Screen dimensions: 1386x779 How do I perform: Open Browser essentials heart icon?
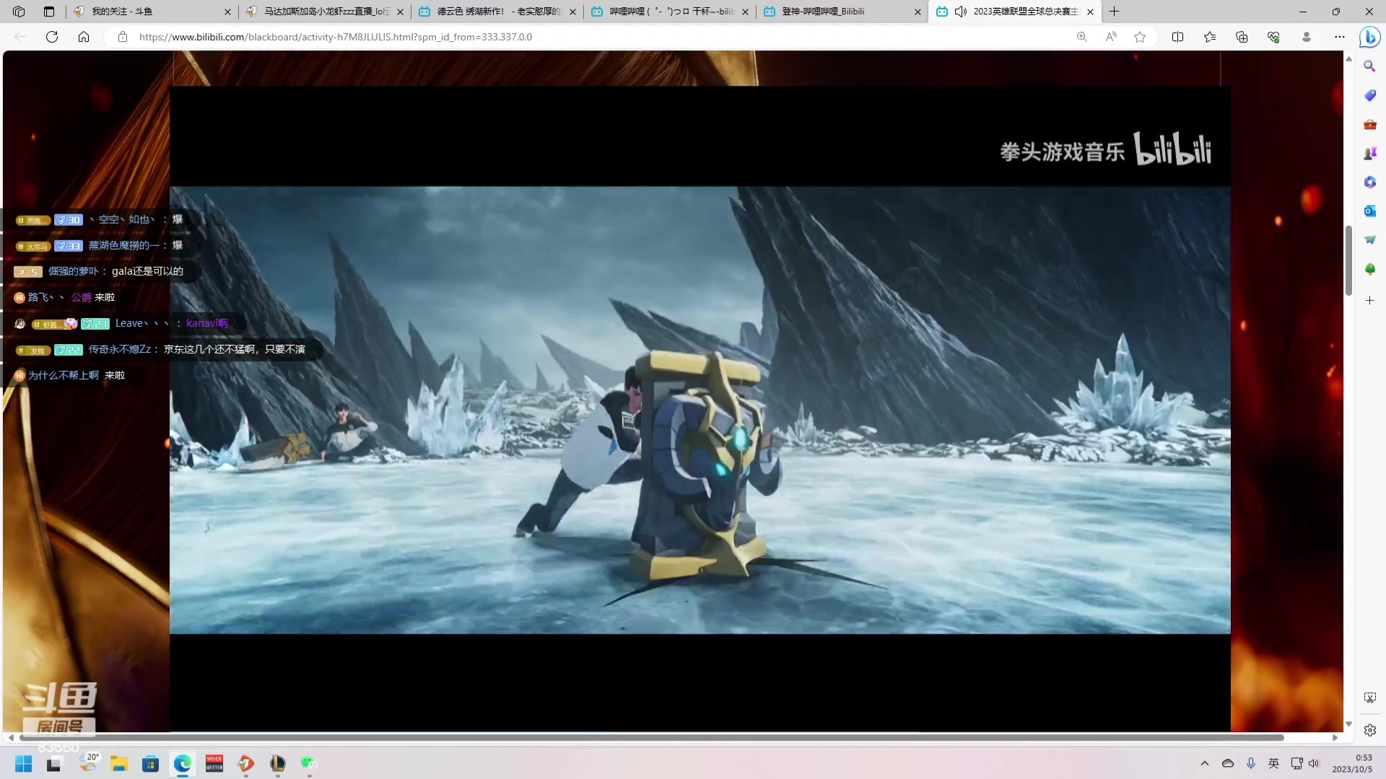click(1273, 37)
